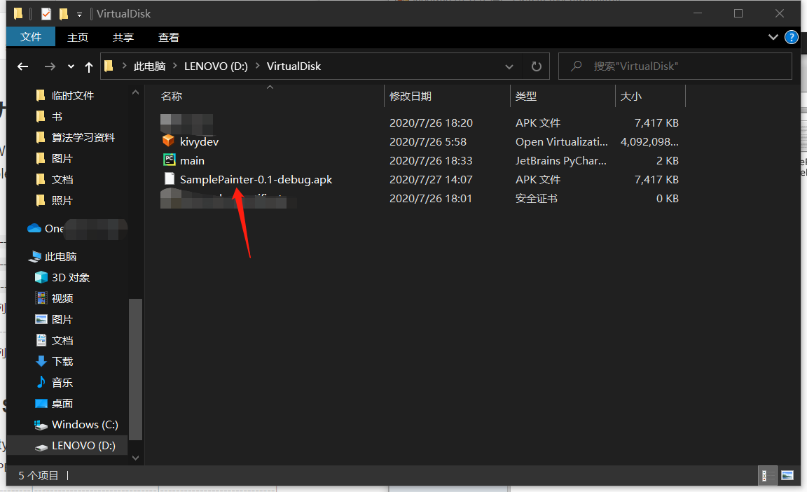The height and width of the screenshot is (492, 807).
Task: Click the Back navigation arrow
Action: coord(22,66)
